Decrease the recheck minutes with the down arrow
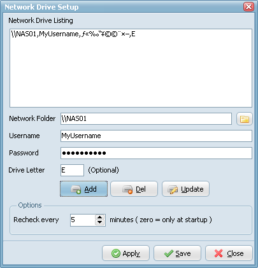Image resolution: width=258 pixels, height=268 pixels. 99,223
